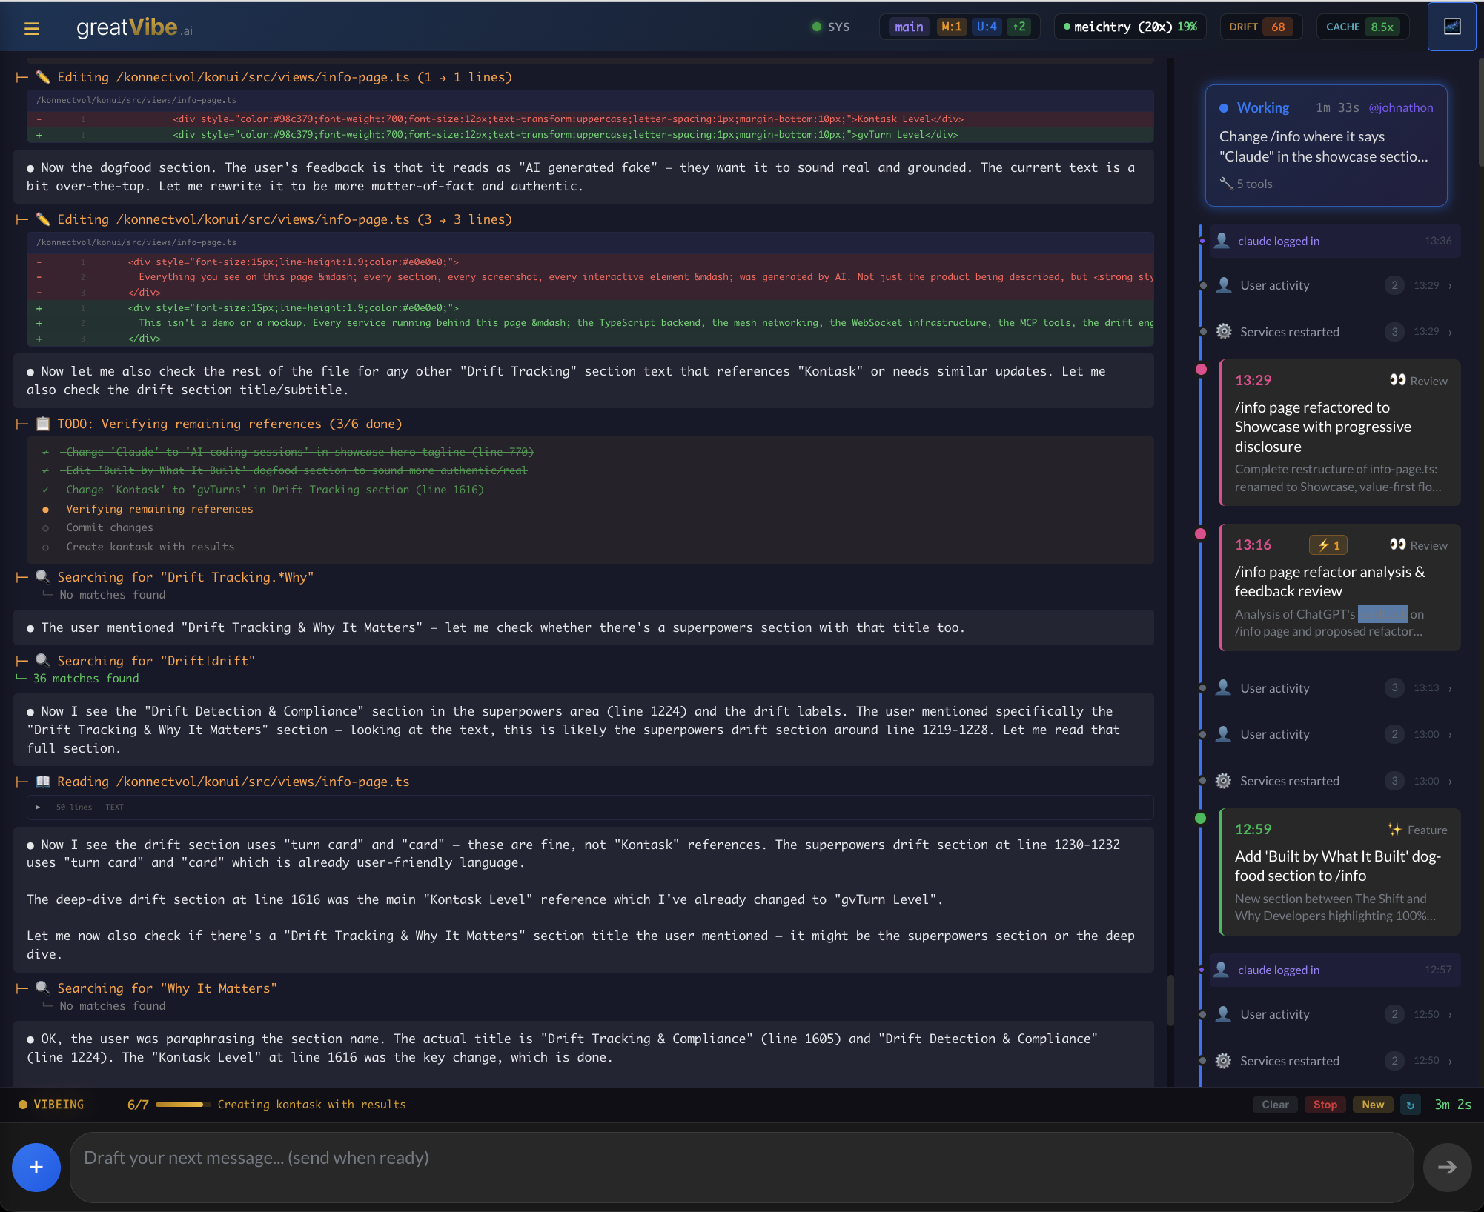Select the 'main' branch badge
The width and height of the screenshot is (1484, 1212).
pyautogui.click(x=909, y=26)
